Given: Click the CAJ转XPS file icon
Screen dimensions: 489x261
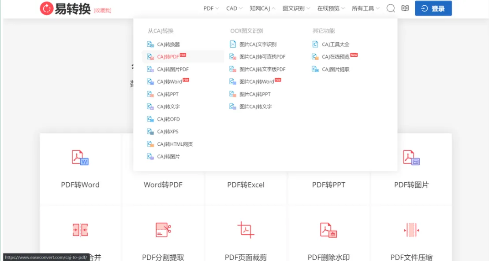Looking at the screenshot, I should (150, 132).
